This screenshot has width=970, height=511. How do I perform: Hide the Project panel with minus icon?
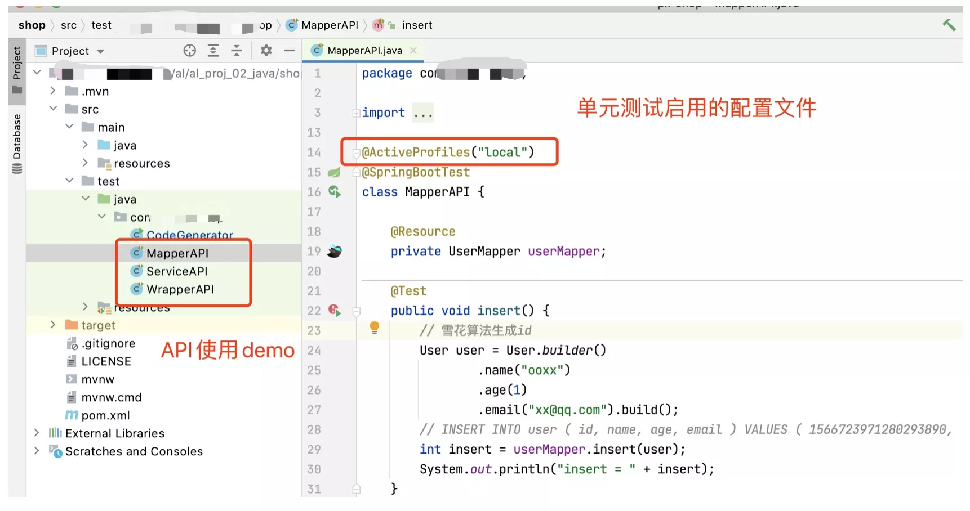click(290, 51)
